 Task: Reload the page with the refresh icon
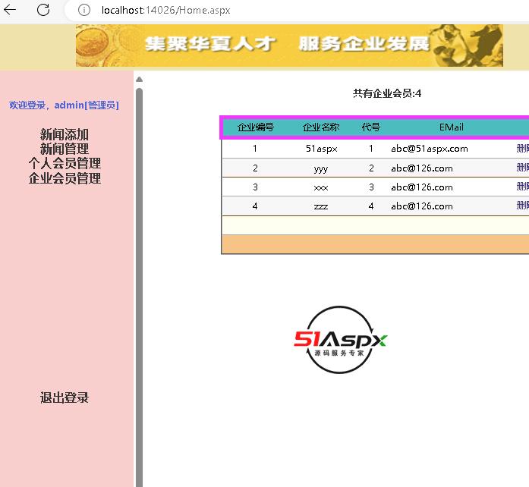click(x=43, y=10)
